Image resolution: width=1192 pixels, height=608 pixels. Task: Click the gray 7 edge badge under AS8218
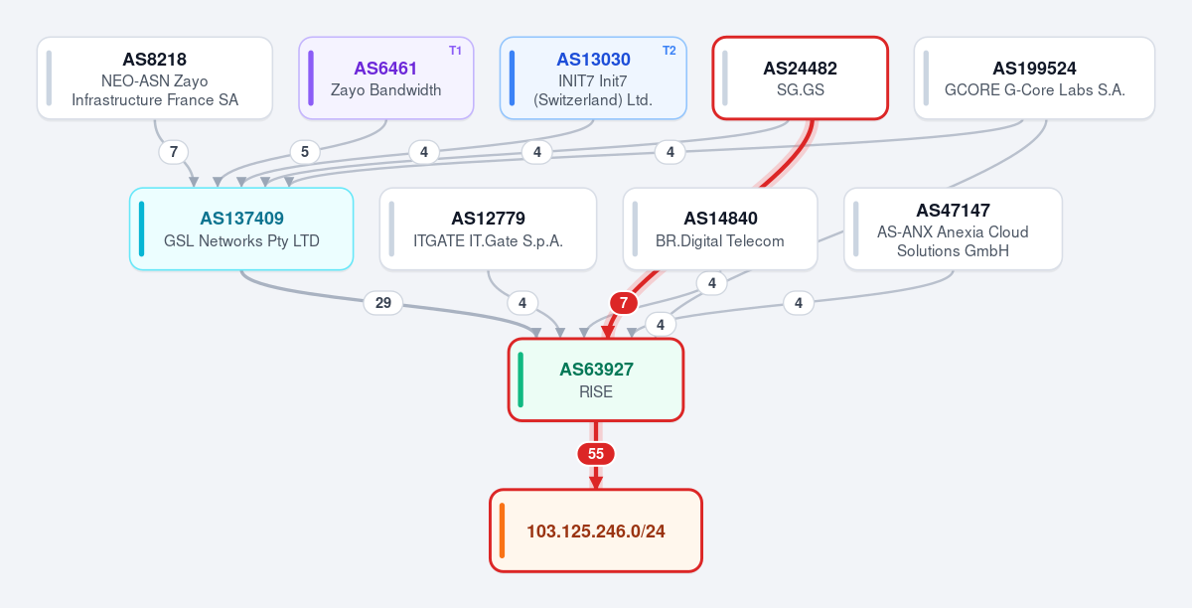pos(174,152)
